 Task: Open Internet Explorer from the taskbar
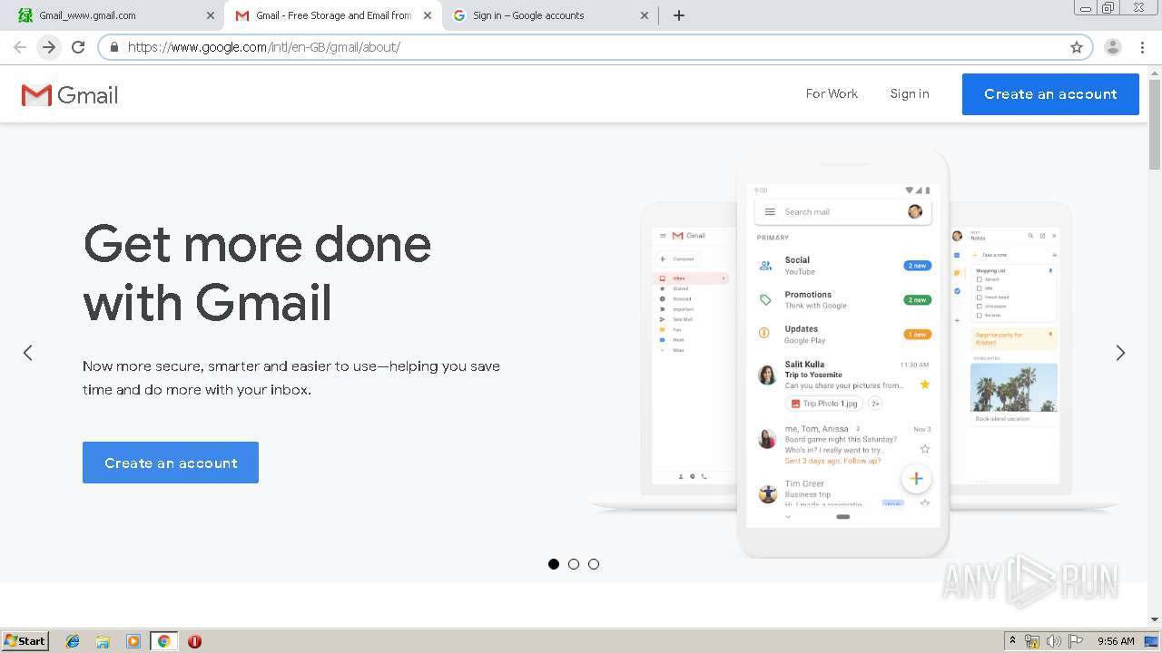(73, 641)
